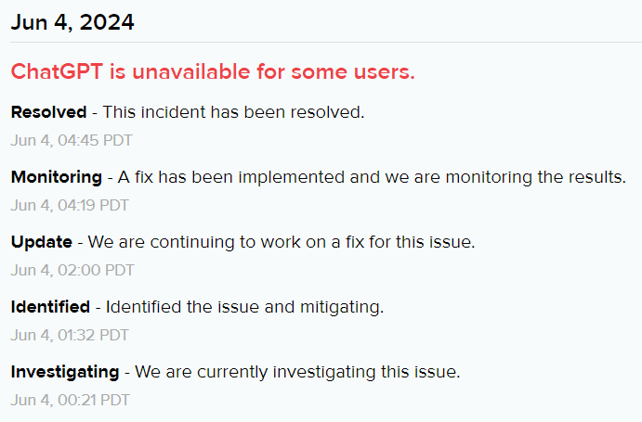Click the 'Jun 4, 04:45 PDT' timestamp
This screenshot has width=642, height=422.
pyautogui.click(x=72, y=141)
